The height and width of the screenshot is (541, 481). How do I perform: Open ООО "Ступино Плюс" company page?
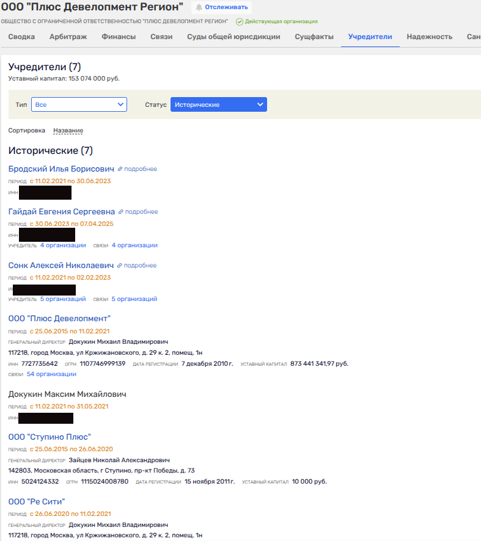(50, 437)
